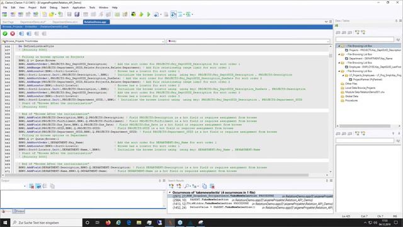Collapse the second File-Browsing List Box node
The height and width of the screenshot is (227, 403).
pos(339,55)
